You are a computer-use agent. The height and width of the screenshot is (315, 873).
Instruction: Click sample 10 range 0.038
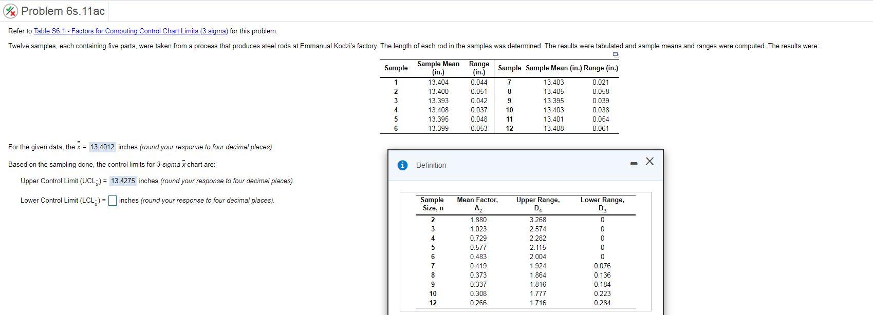pos(601,110)
